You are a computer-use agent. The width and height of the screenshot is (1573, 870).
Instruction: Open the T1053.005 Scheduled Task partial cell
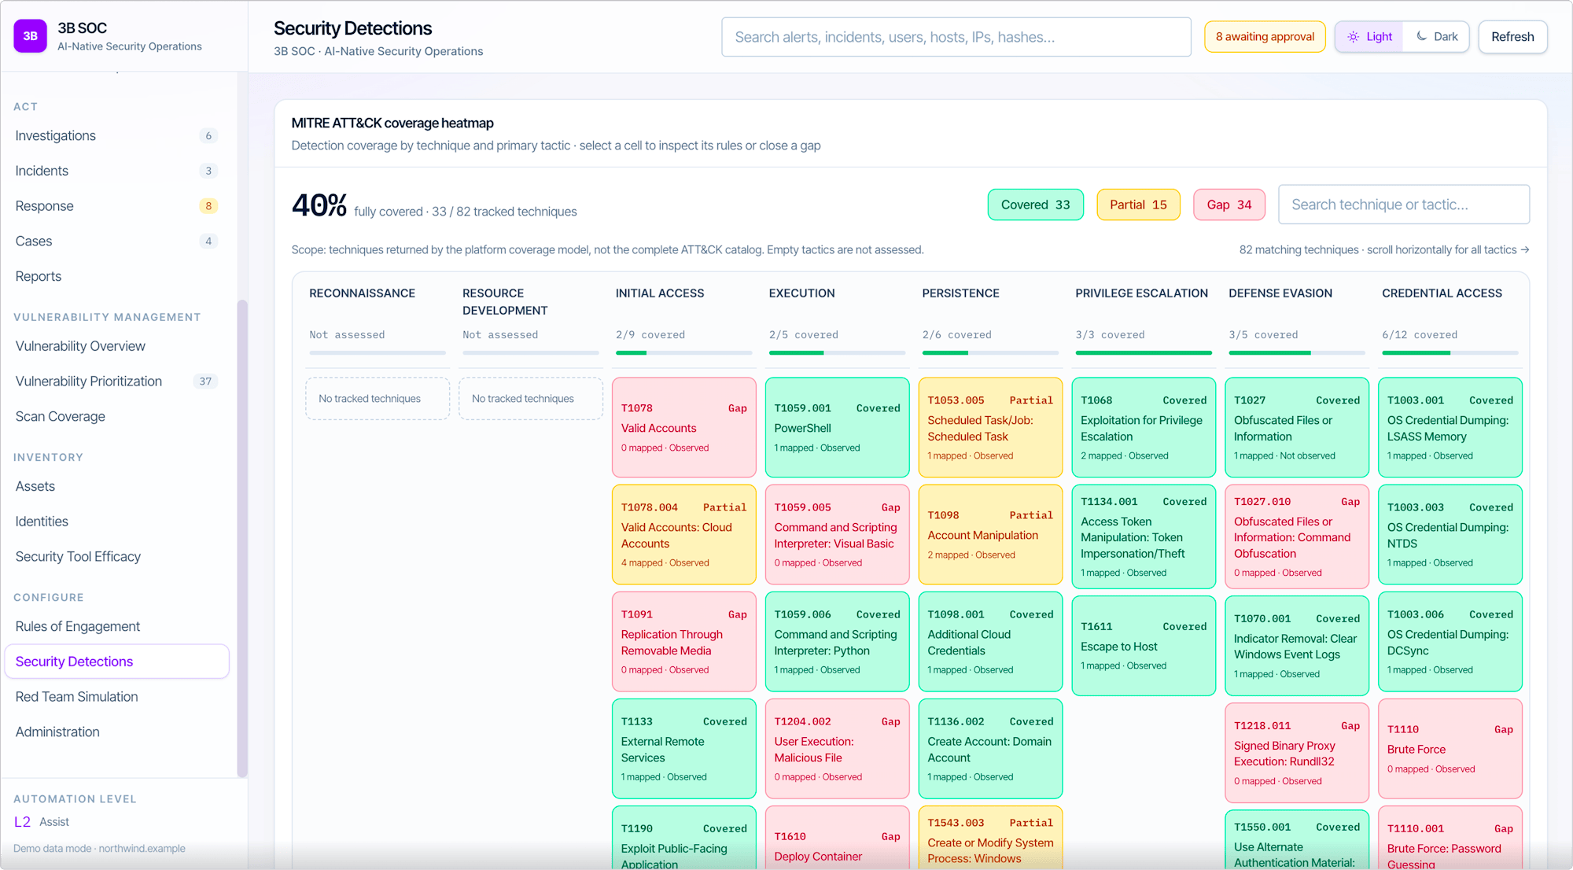coord(990,427)
